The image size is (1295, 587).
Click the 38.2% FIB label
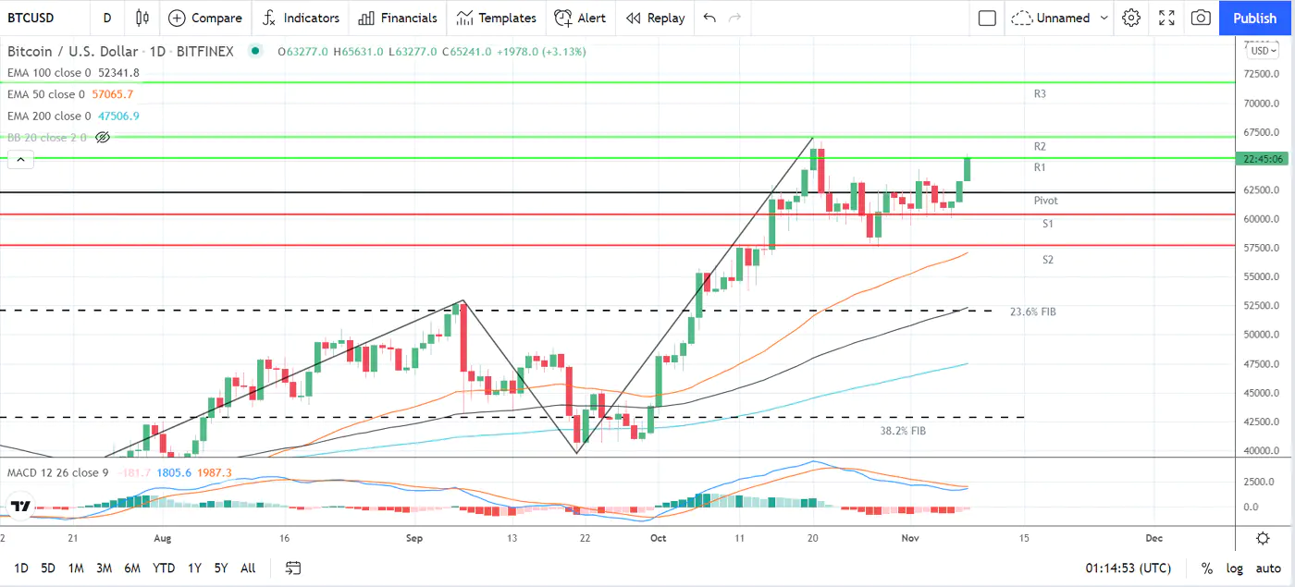point(903,431)
